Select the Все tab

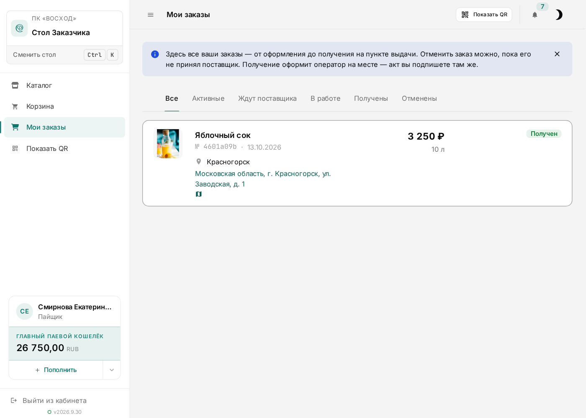click(x=172, y=99)
